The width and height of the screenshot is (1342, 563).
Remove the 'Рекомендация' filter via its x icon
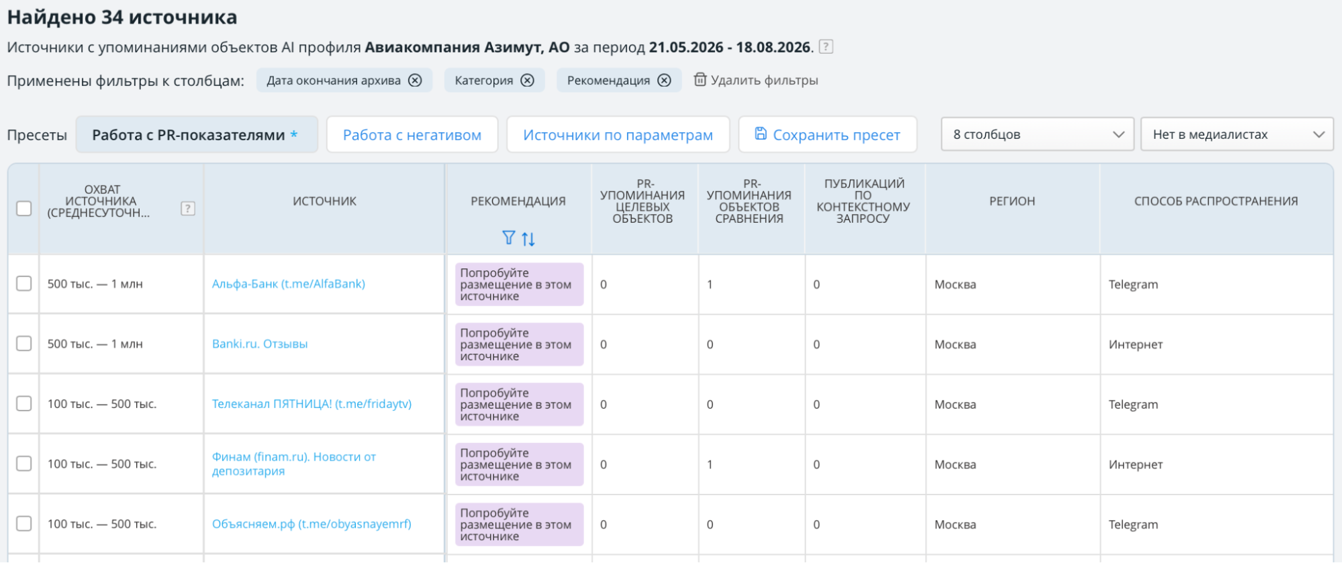coord(664,81)
